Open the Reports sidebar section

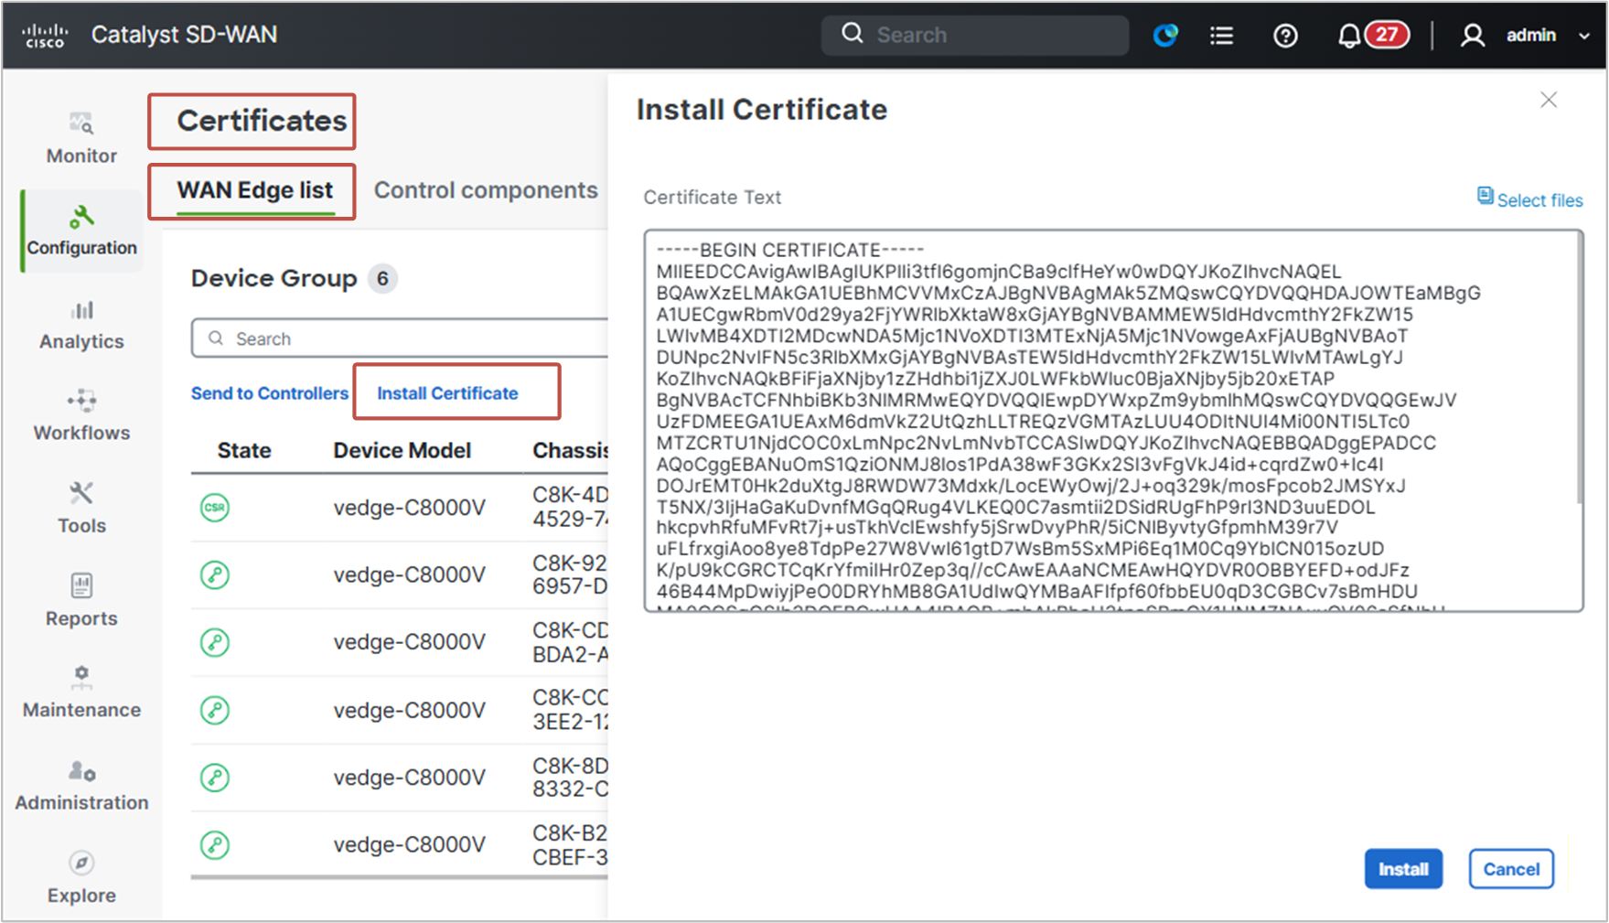81,601
